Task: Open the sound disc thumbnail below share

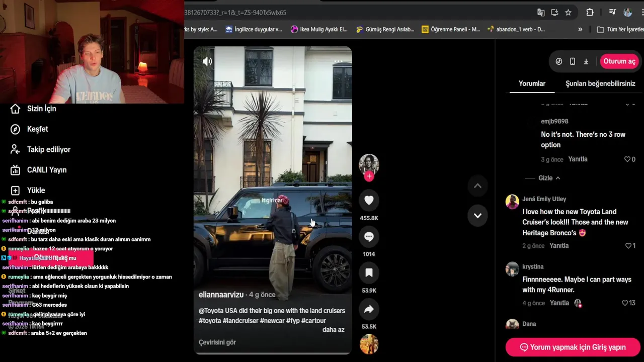Action: pyautogui.click(x=369, y=344)
